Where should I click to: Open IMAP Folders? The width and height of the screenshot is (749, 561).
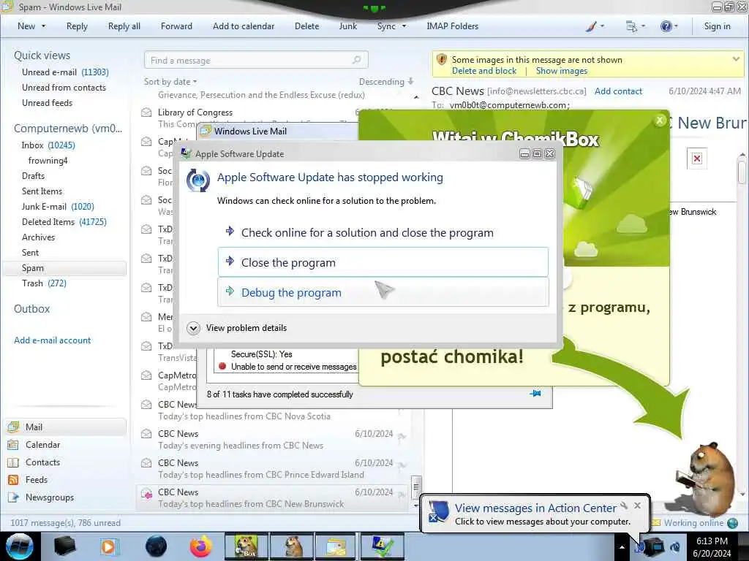click(452, 26)
